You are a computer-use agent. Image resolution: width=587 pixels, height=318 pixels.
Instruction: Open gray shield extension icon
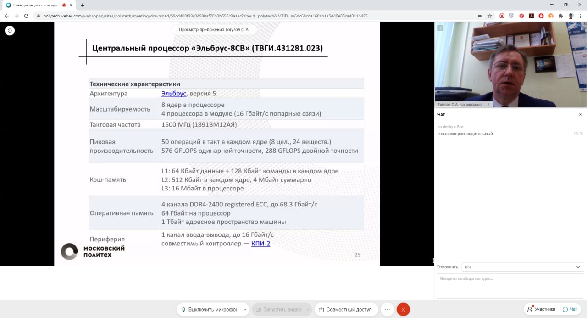[512, 16]
